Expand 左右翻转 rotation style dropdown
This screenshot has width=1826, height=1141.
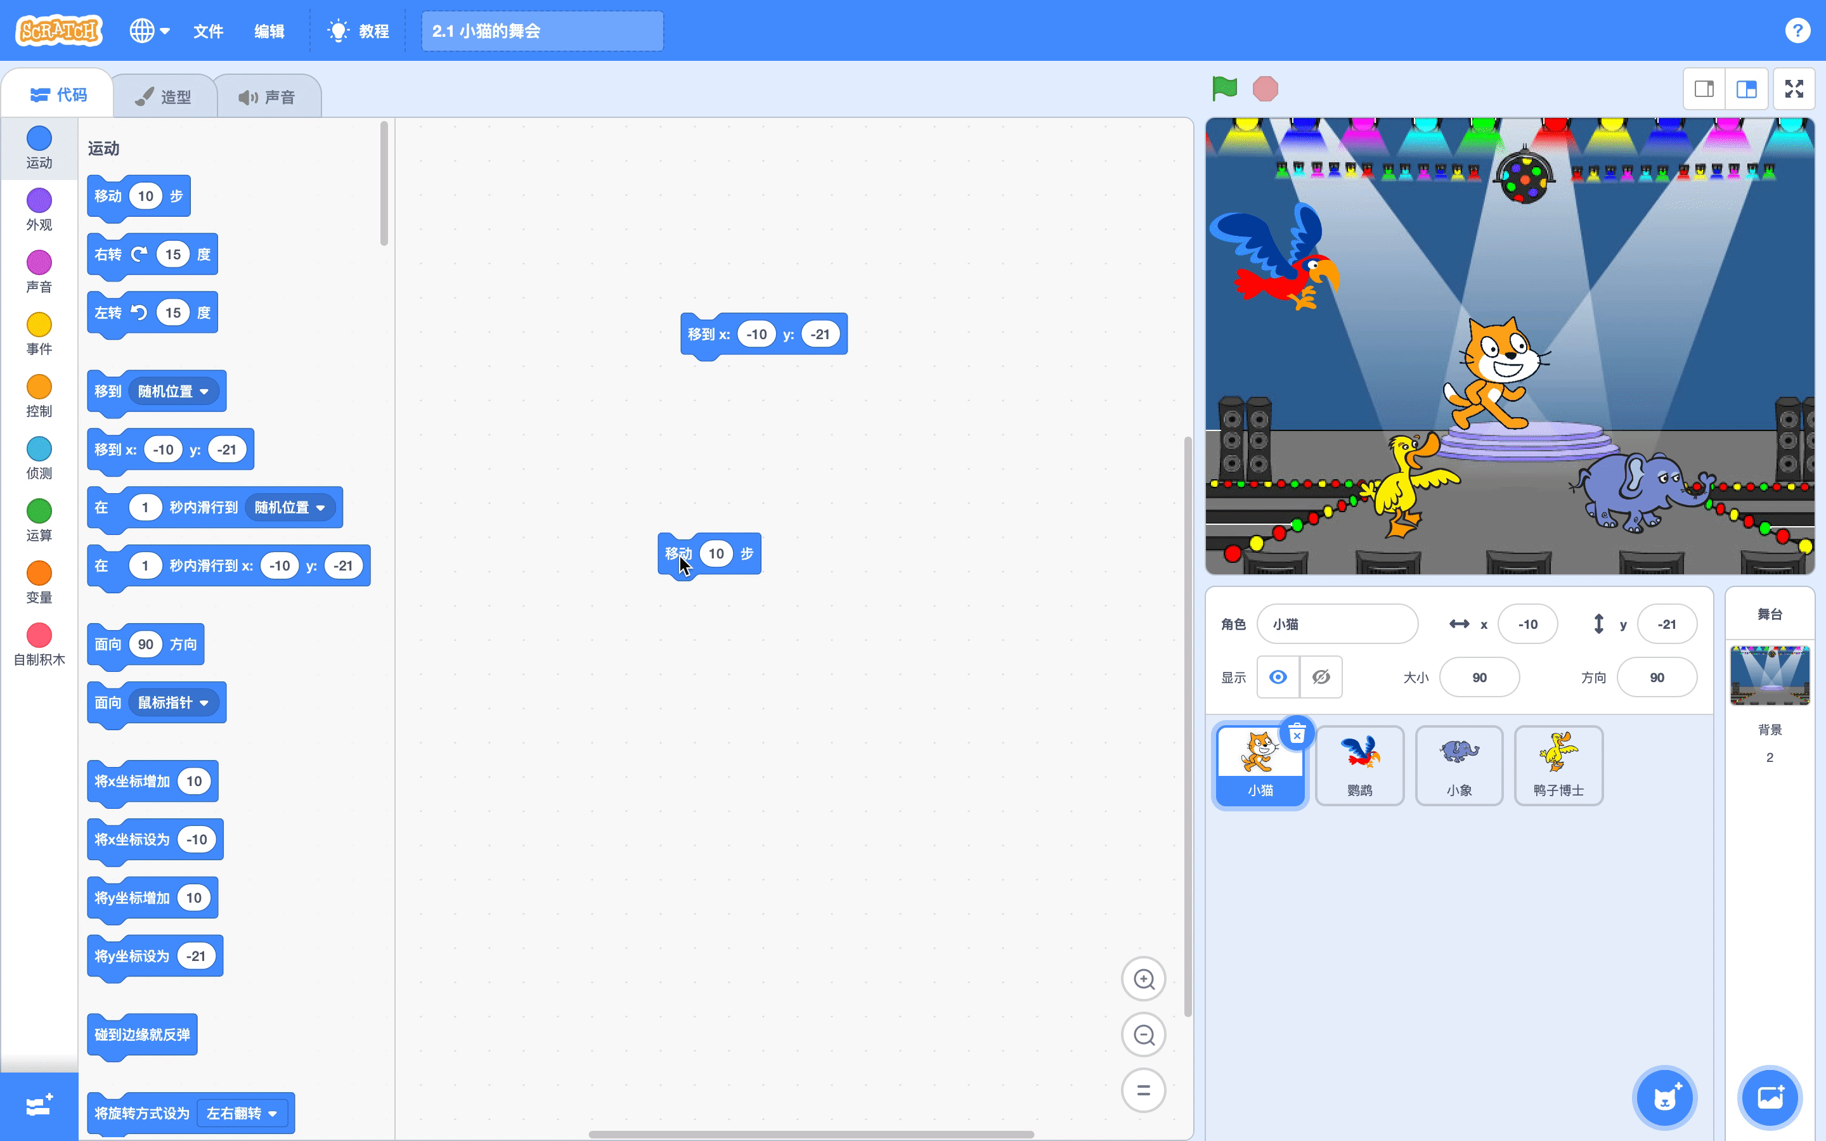pos(273,1114)
